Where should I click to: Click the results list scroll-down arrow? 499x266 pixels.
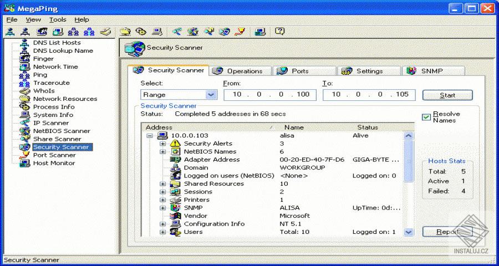click(409, 232)
